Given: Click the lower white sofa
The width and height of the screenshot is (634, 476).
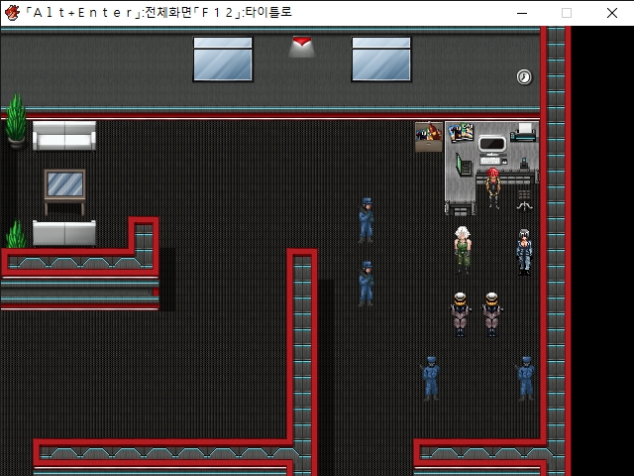Looking at the screenshot, I should click(64, 233).
